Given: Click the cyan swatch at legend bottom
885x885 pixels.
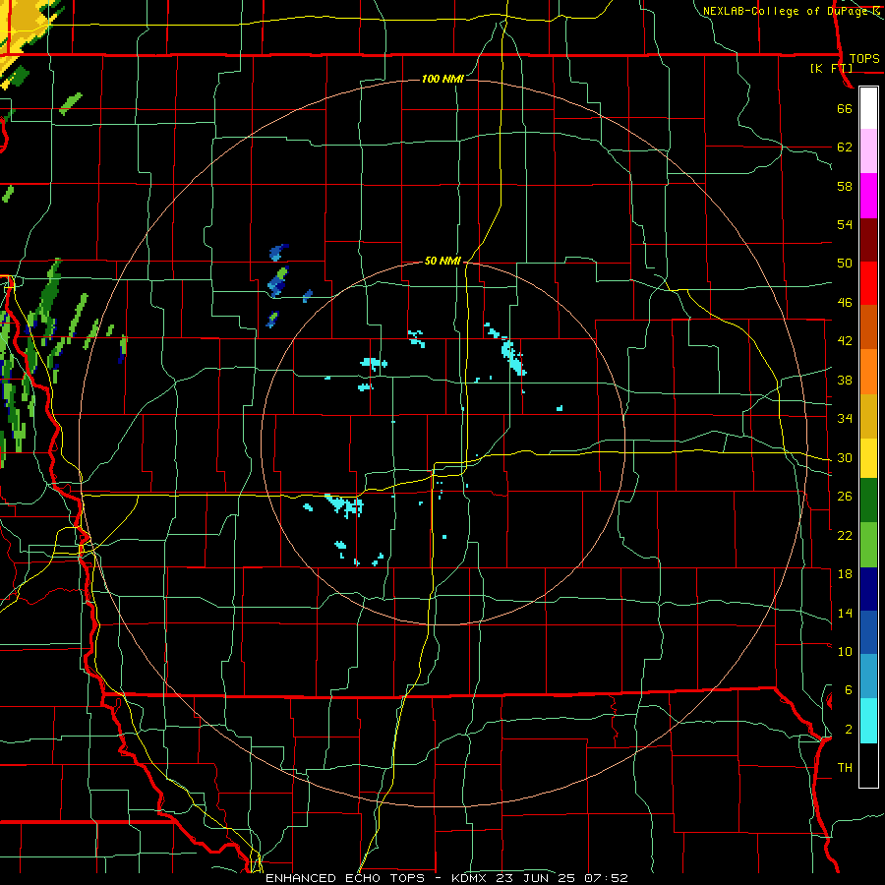Looking at the screenshot, I should coord(868,721).
